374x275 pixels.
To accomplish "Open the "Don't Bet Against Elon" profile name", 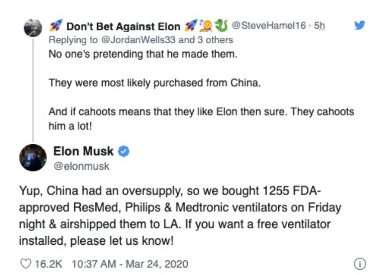I will [x=123, y=27].
